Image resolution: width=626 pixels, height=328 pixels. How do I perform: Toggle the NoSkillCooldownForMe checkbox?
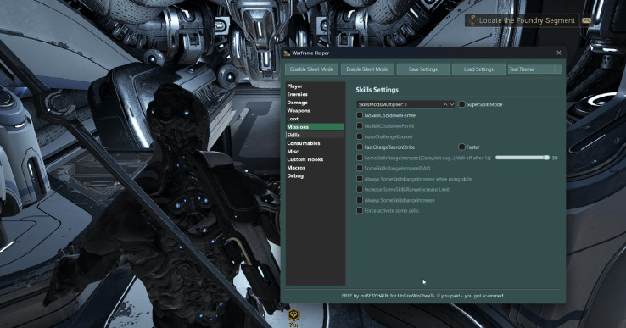click(x=360, y=115)
